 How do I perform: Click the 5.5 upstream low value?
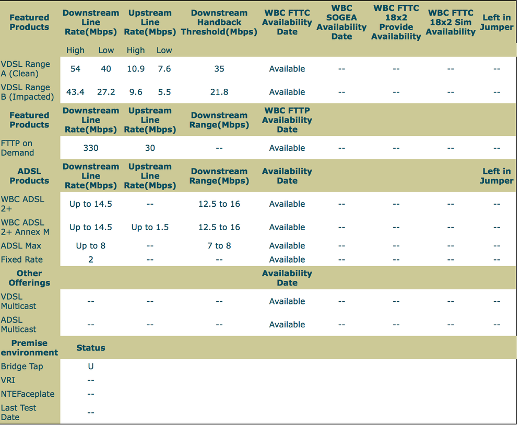click(x=164, y=92)
